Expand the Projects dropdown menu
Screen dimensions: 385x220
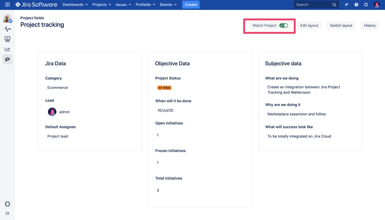101,4
